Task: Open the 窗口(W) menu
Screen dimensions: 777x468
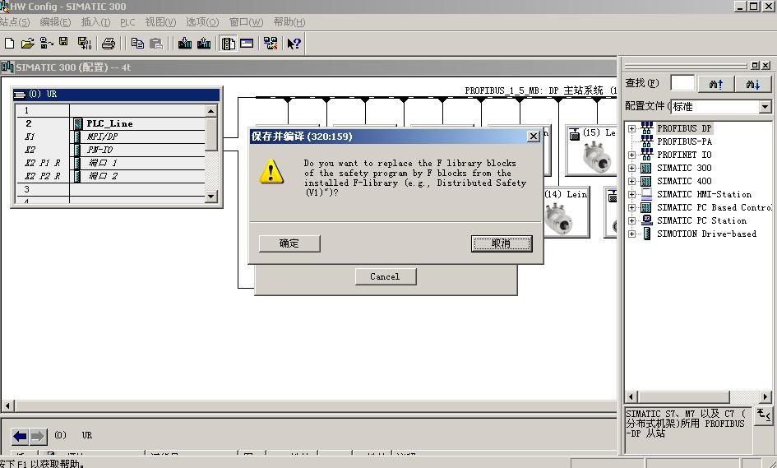Action: tap(246, 22)
